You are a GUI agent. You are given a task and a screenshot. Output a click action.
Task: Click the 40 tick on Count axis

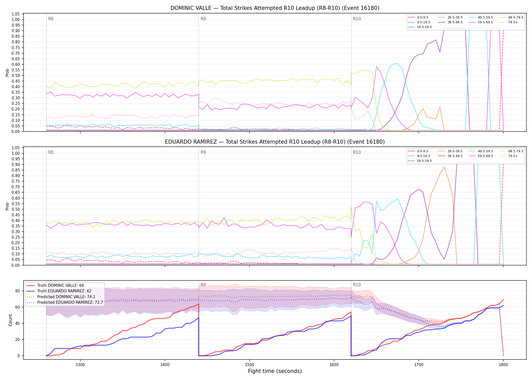[17, 324]
